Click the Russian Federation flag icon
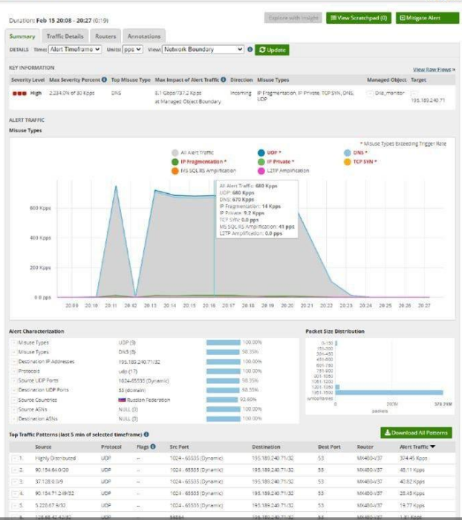This screenshot has width=462, height=520. coord(122,400)
